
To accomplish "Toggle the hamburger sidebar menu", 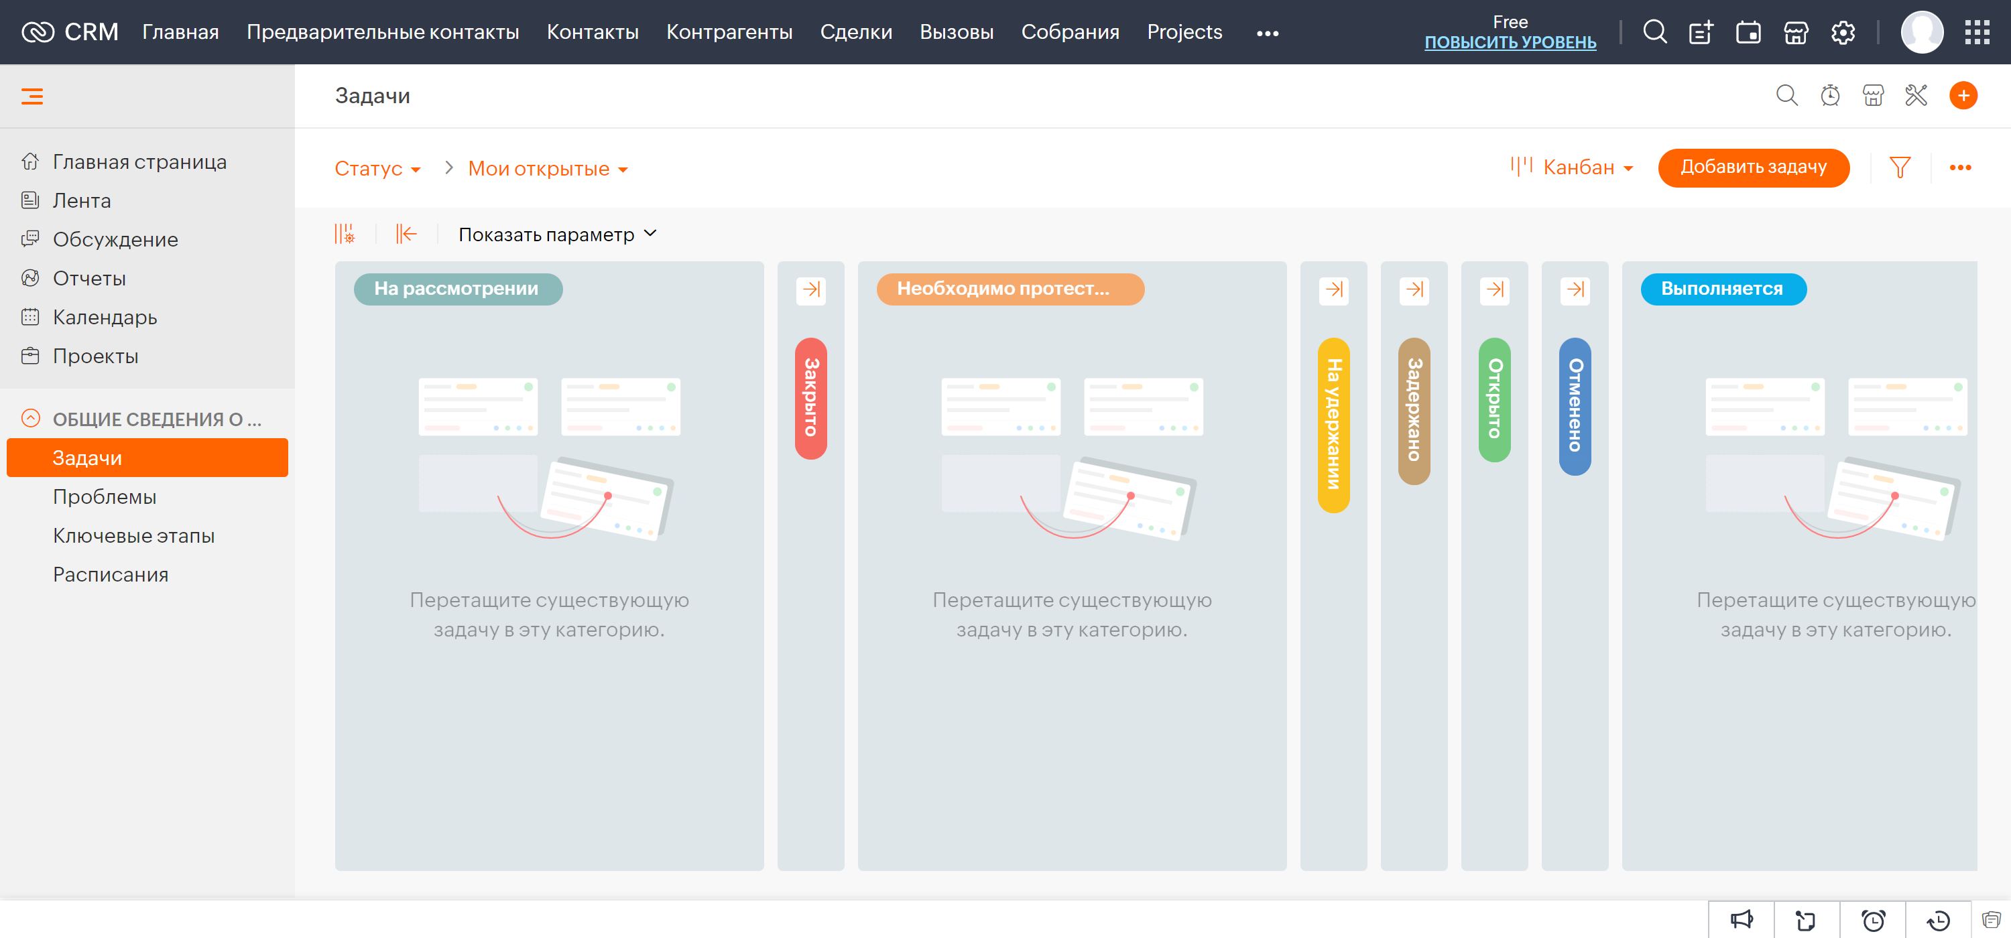I will click(32, 96).
